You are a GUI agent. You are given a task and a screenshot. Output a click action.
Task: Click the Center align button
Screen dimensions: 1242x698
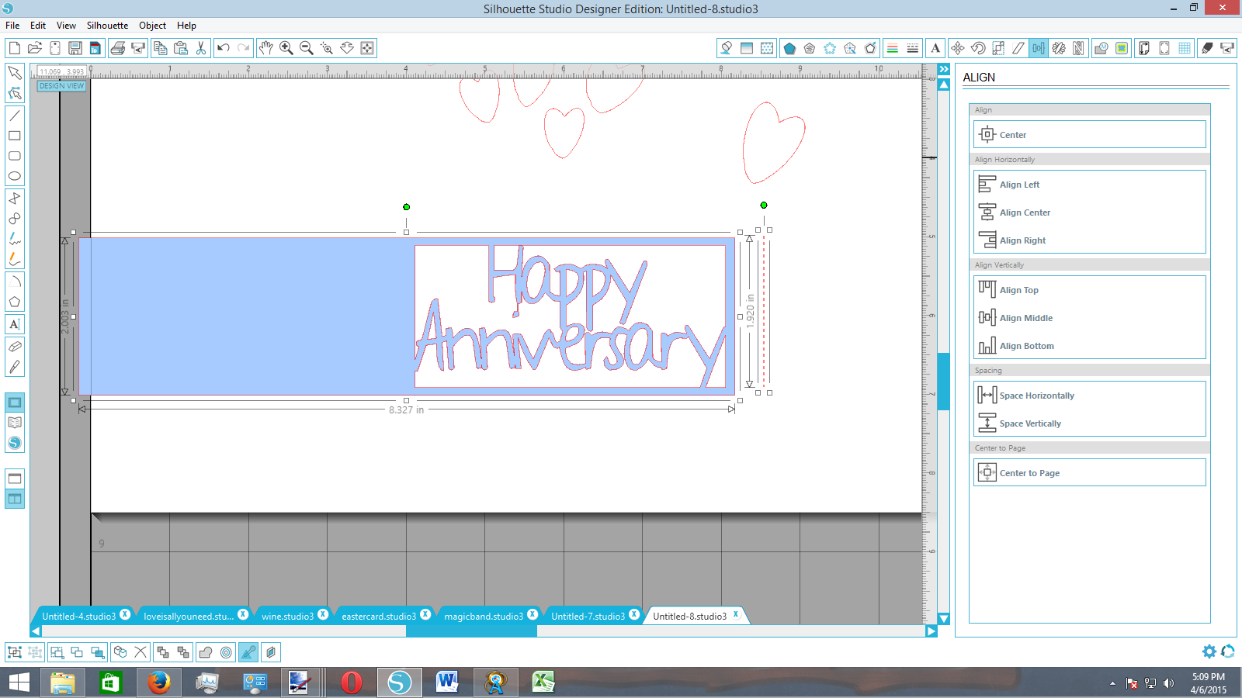pos(1090,134)
